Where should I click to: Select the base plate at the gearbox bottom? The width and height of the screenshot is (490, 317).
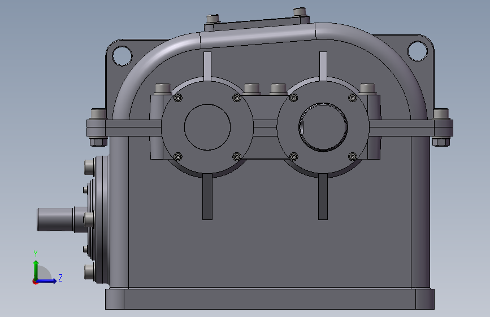point(270,299)
